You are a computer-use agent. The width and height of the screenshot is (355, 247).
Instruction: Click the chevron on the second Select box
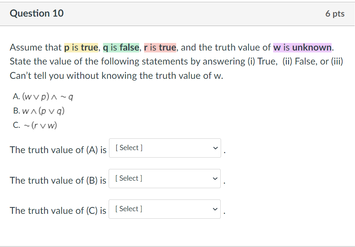[215, 178]
